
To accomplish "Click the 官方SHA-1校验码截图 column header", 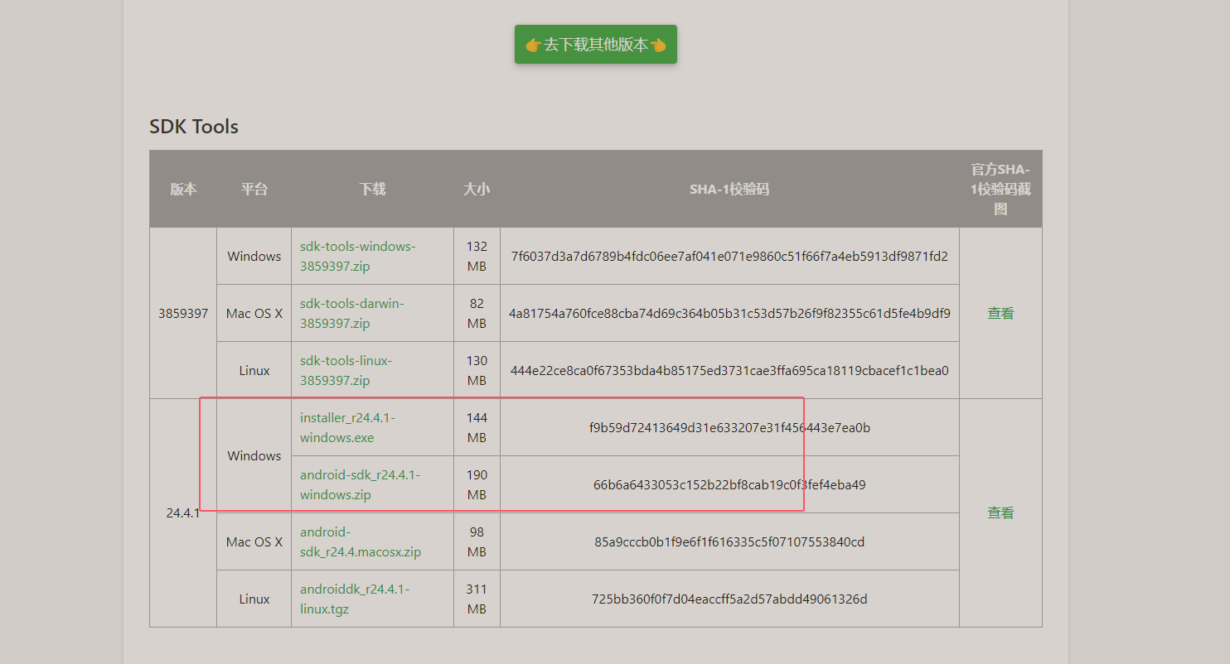I will click(x=1000, y=189).
